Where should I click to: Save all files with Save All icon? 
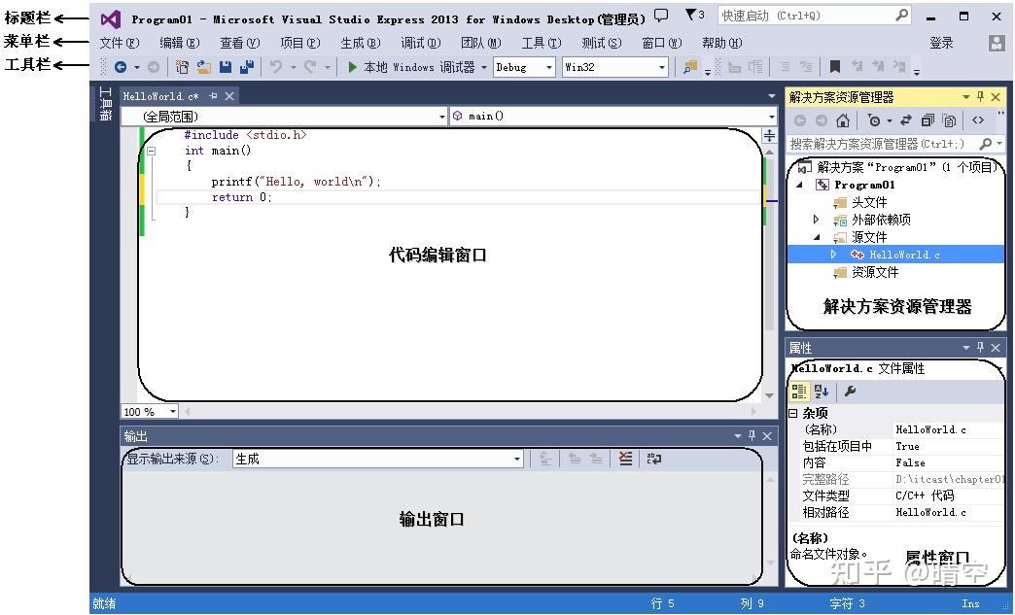pos(246,67)
